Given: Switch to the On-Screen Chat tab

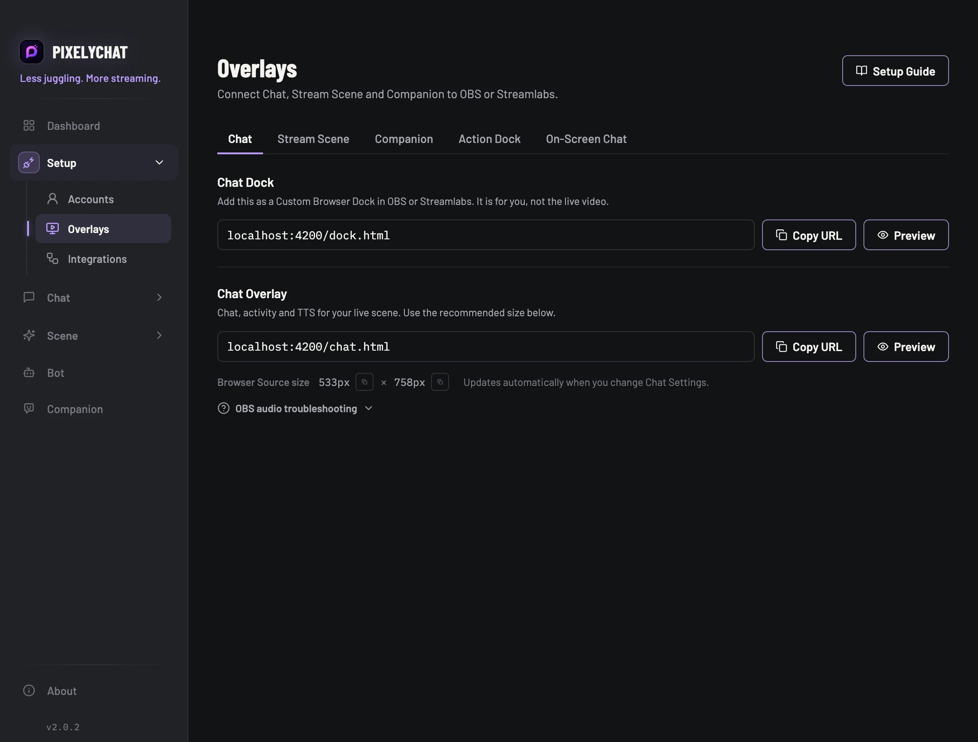Looking at the screenshot, I should click(586, 139).
